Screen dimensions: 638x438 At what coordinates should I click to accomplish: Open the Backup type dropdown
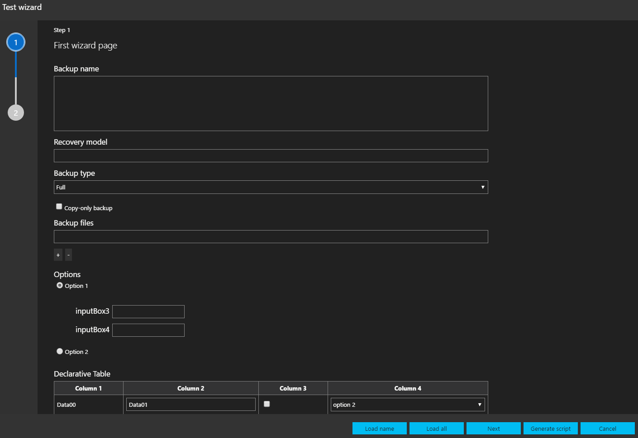[271, 187]
